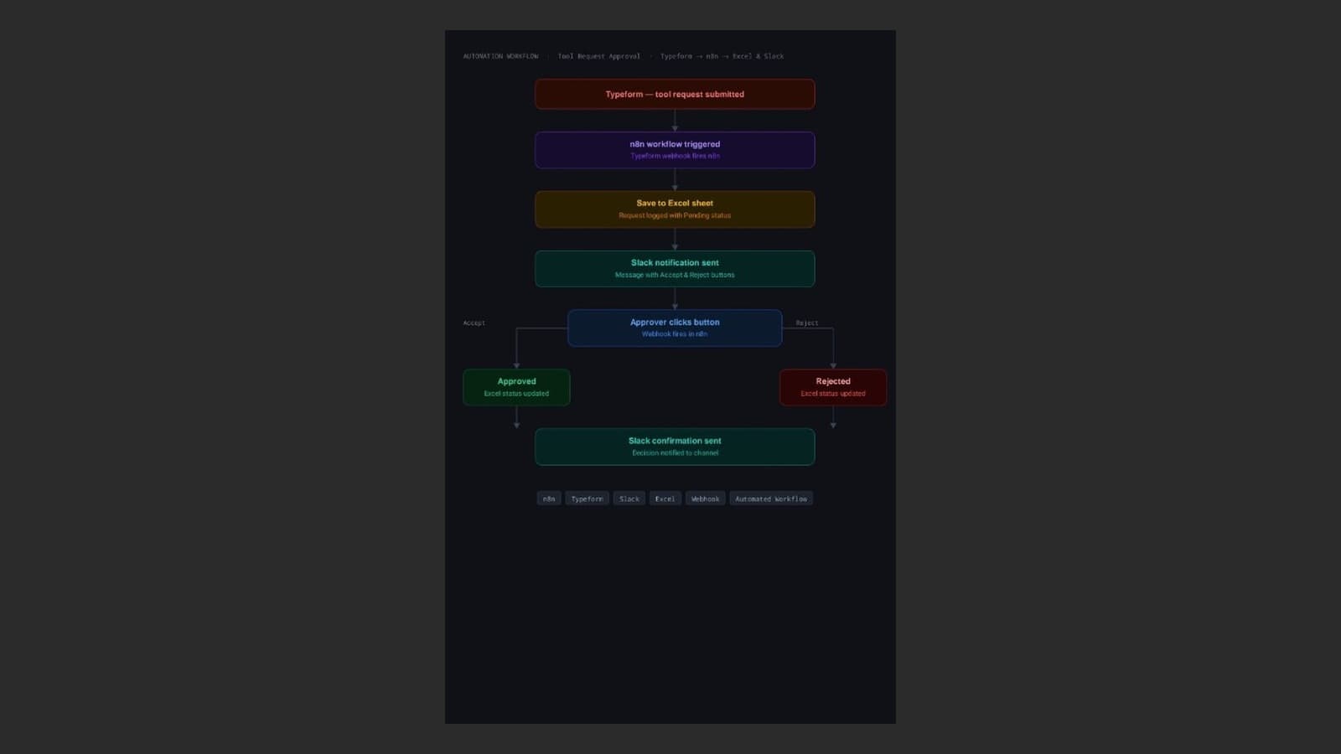
Task: Click the 'Slack' tag chip
Action: click(x=629, y=498)
